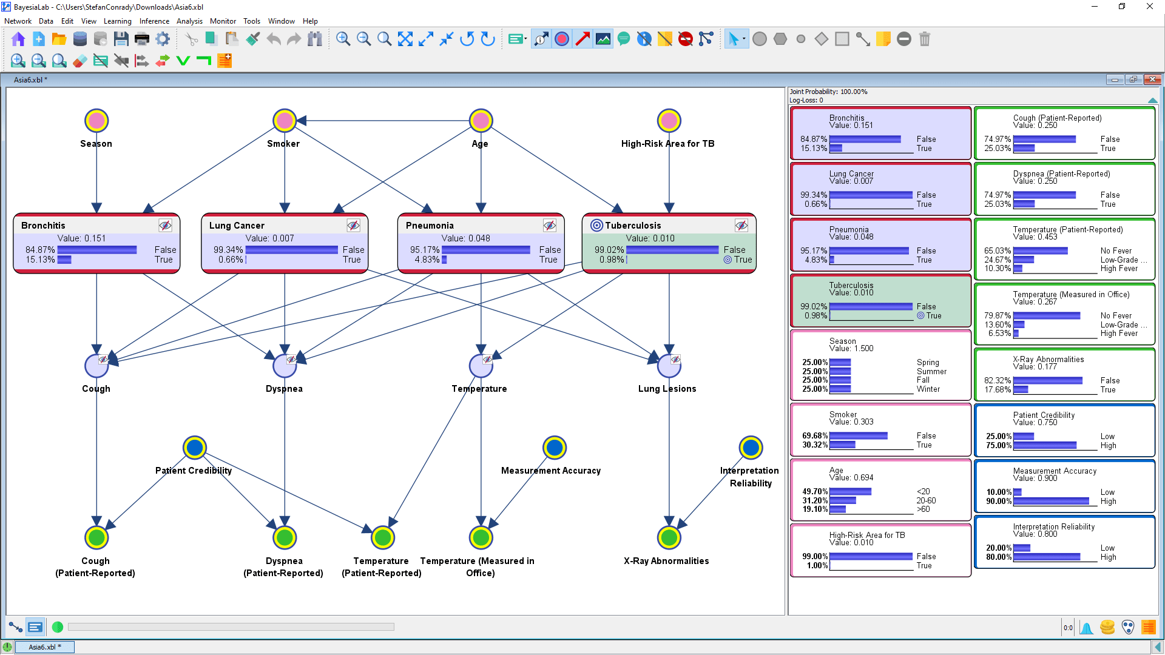Open the Inference menu

(154, 21)
